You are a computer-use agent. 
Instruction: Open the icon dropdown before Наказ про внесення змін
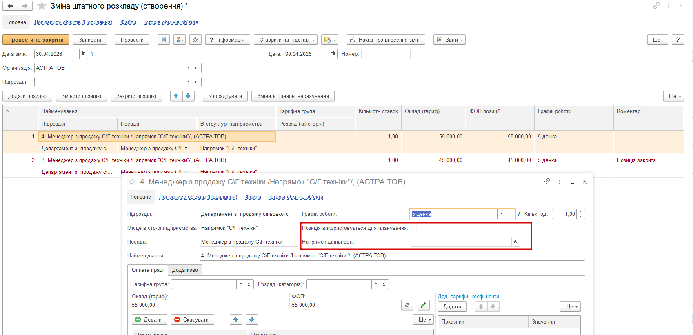coord(329,40)
